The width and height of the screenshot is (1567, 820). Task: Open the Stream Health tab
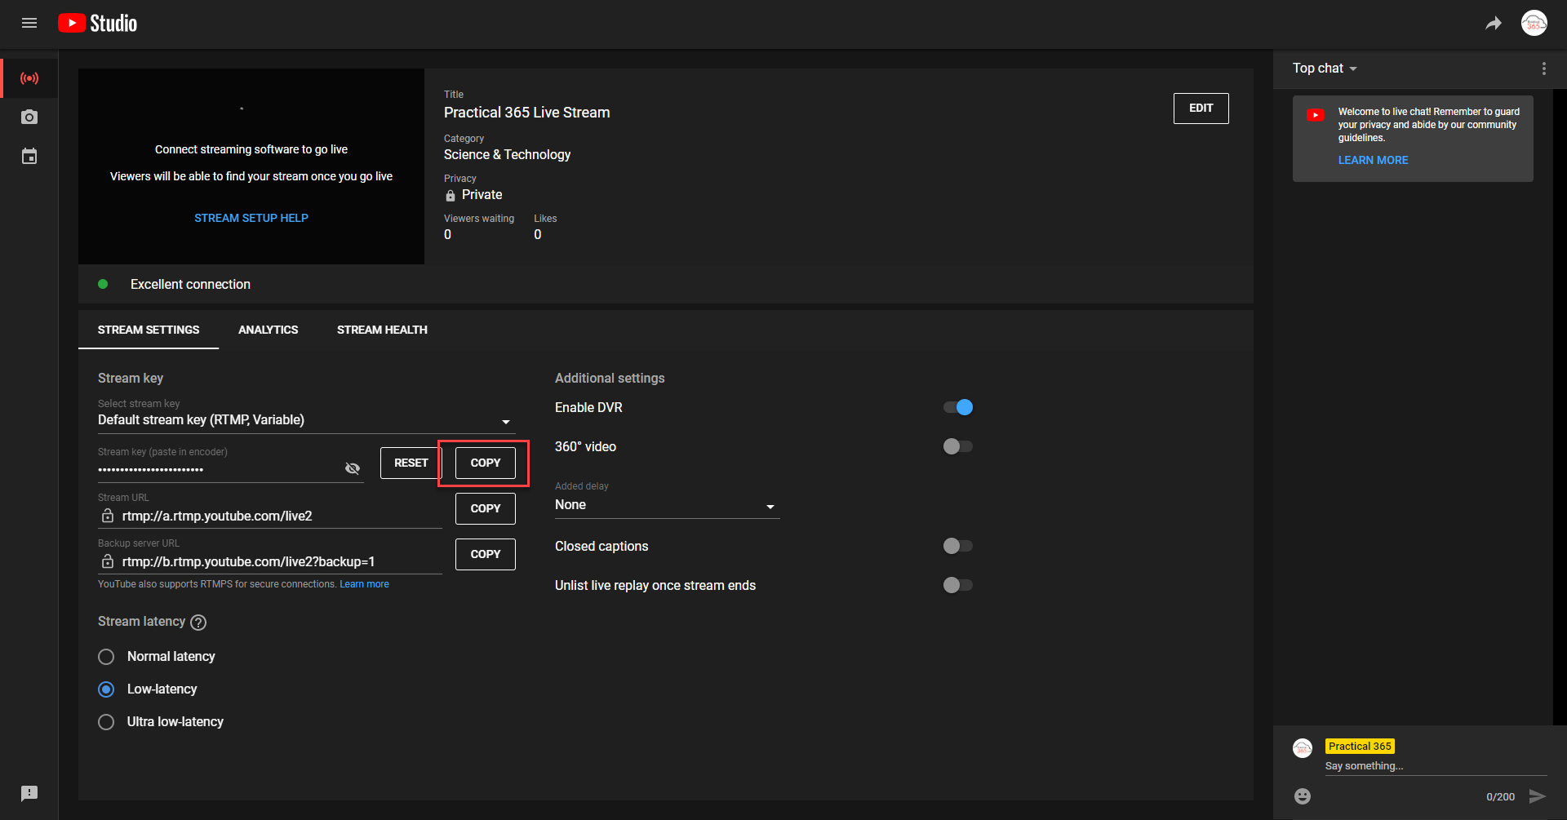(382, 330)
